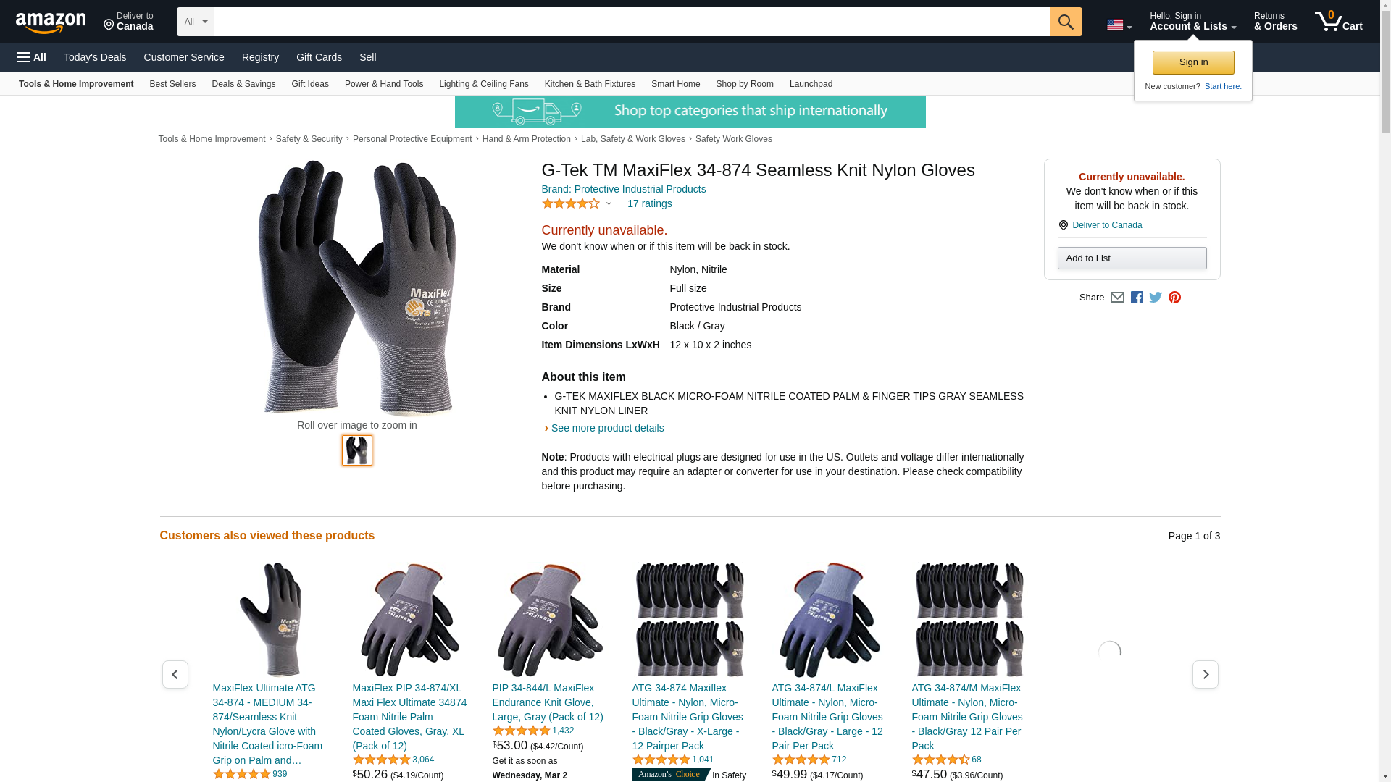The width and height of the screenshot is (1391, 782).
Task: Share product via email icon
Action: (x=1117, y=298)
